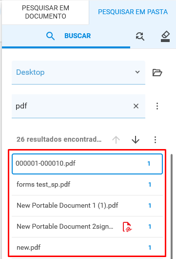The image size is (176, 259).
Task: Go to next result with down arrow
Action: click(x=136, y=140)
